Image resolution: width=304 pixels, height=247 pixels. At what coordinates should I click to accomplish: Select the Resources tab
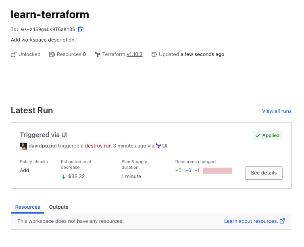[27, 207]
